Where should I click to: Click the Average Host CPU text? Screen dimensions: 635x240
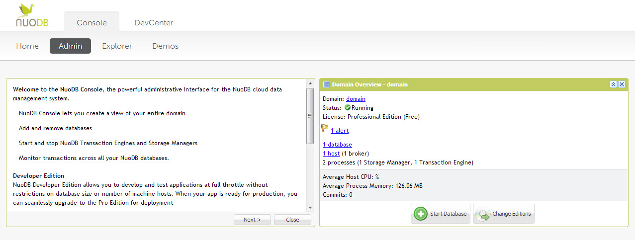[351, 177]
